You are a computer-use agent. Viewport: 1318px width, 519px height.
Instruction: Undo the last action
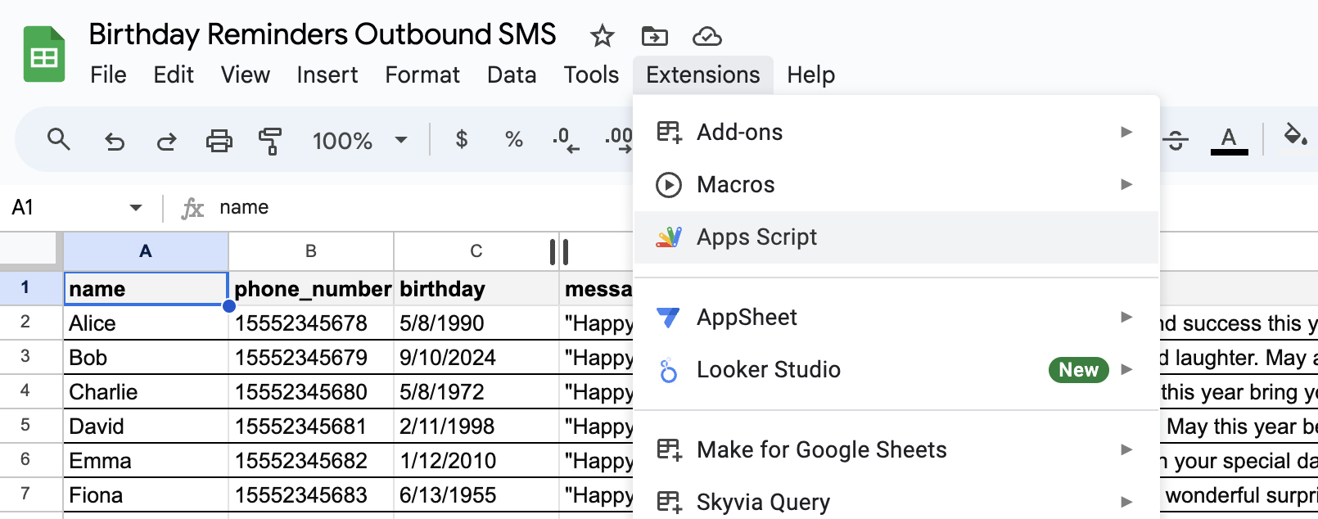tap(115, 141)
